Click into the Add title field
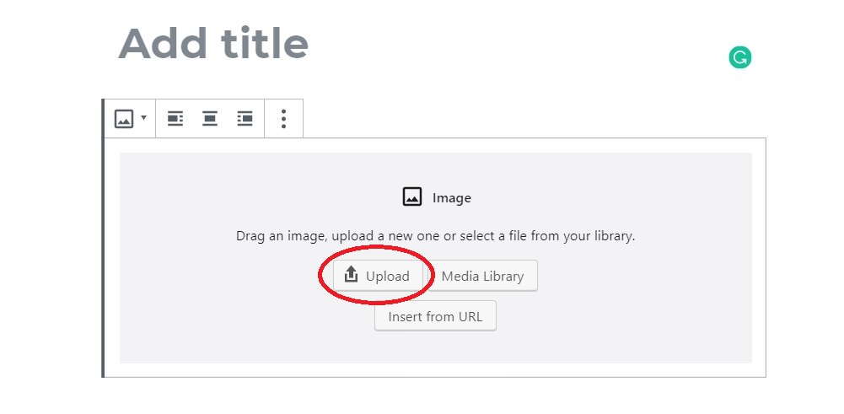This screenshot has height=414, width=844. [x=213, y=43]
